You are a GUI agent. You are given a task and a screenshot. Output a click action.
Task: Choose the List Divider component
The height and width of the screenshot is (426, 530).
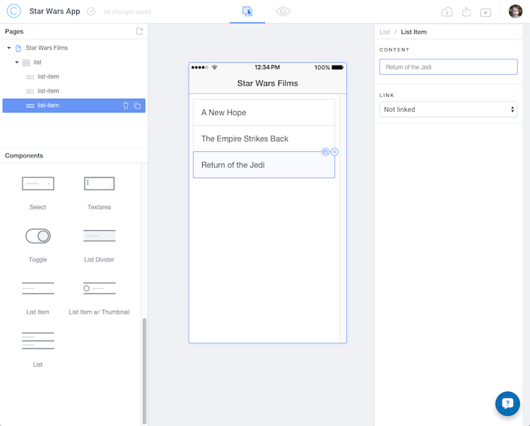click(x=99, y=246)
